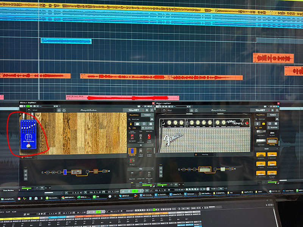Image resolution: width=303 pixels, height=227 pixels.
Task: Export preset icon in left AmpliTube window
Action: click(x=64, y=110)
